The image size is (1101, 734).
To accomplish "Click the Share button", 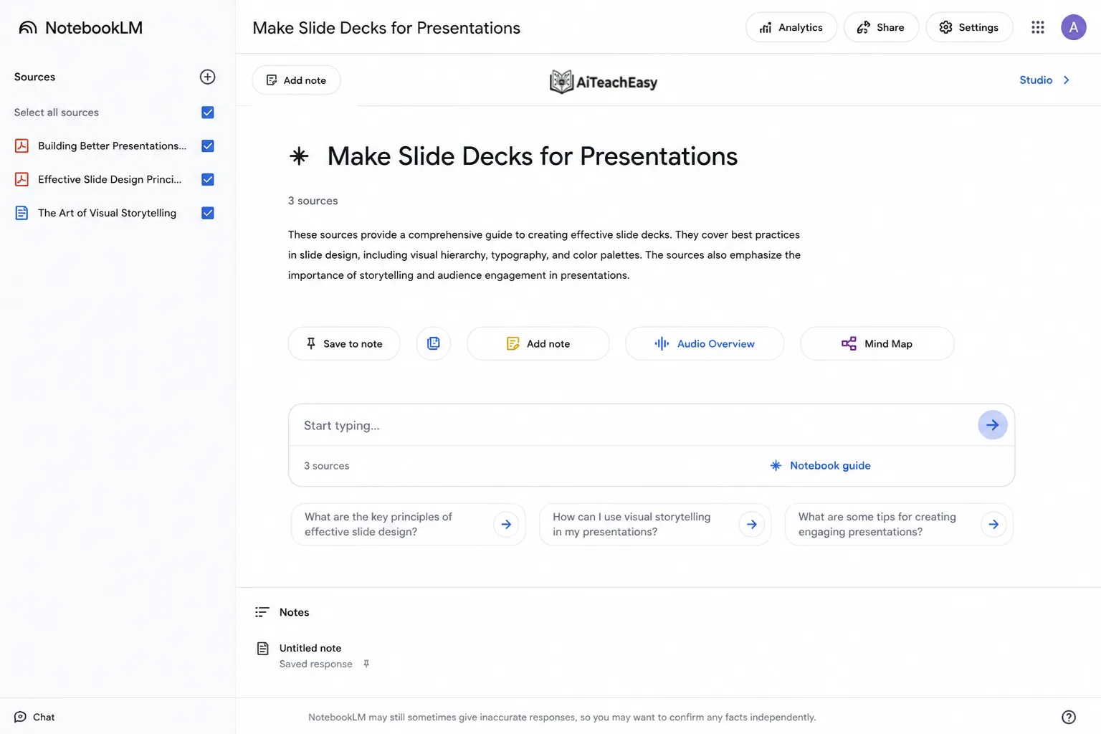I will pos(881,27).
